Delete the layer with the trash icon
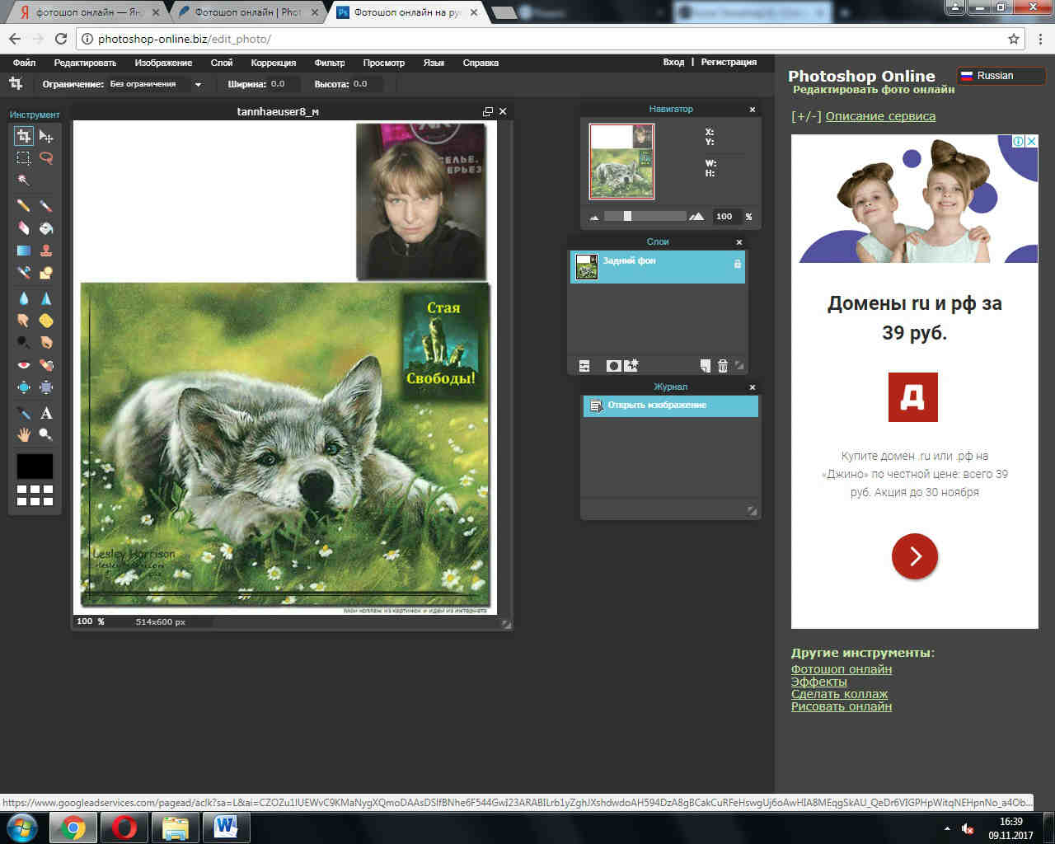Viewport: 1055px width, 844px height. 723,366
